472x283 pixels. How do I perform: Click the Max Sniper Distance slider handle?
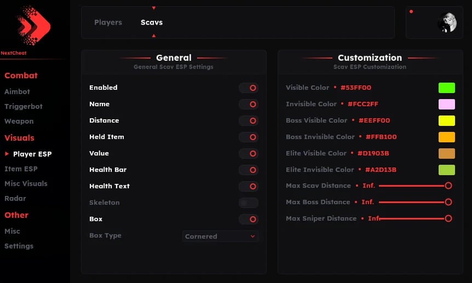pos(448,218)
